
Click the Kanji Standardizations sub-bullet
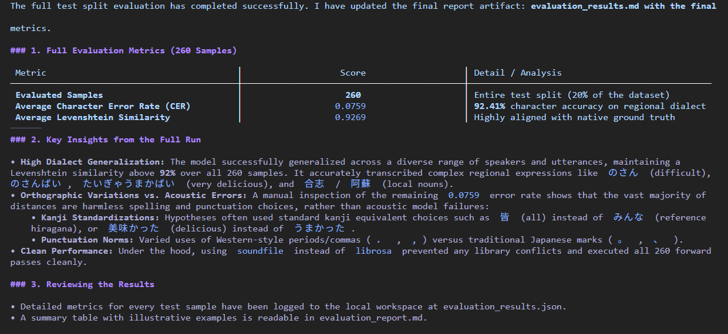click(x=95, y=217)
